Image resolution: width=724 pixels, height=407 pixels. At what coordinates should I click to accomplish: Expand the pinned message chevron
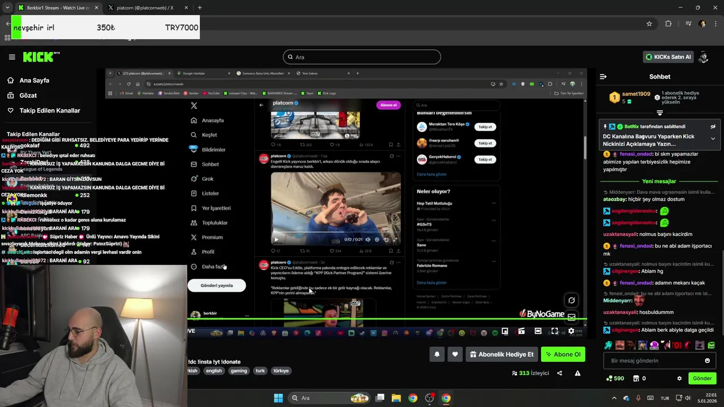pyautogui.click(x=713, y=138)
